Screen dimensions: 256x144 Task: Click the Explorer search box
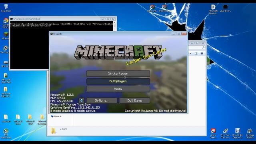[x=197, y=48]
